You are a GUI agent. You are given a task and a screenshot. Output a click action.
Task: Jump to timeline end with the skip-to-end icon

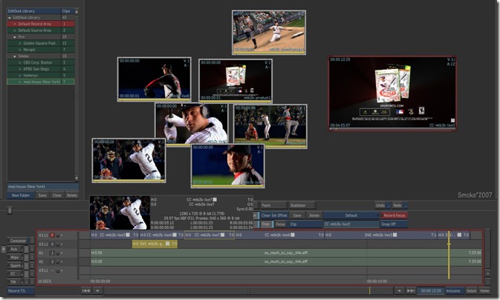pyautogui.click(x=411, y=290)
